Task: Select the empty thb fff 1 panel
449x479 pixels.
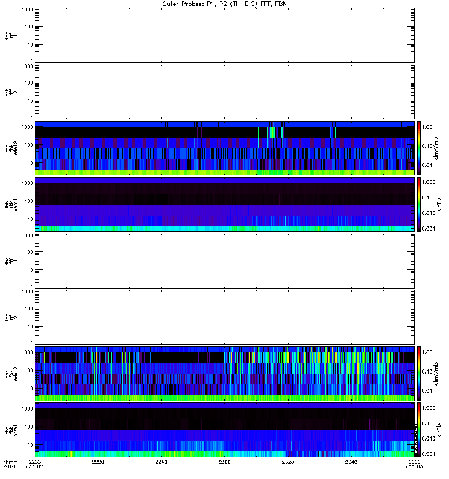Action: [224, 35]
